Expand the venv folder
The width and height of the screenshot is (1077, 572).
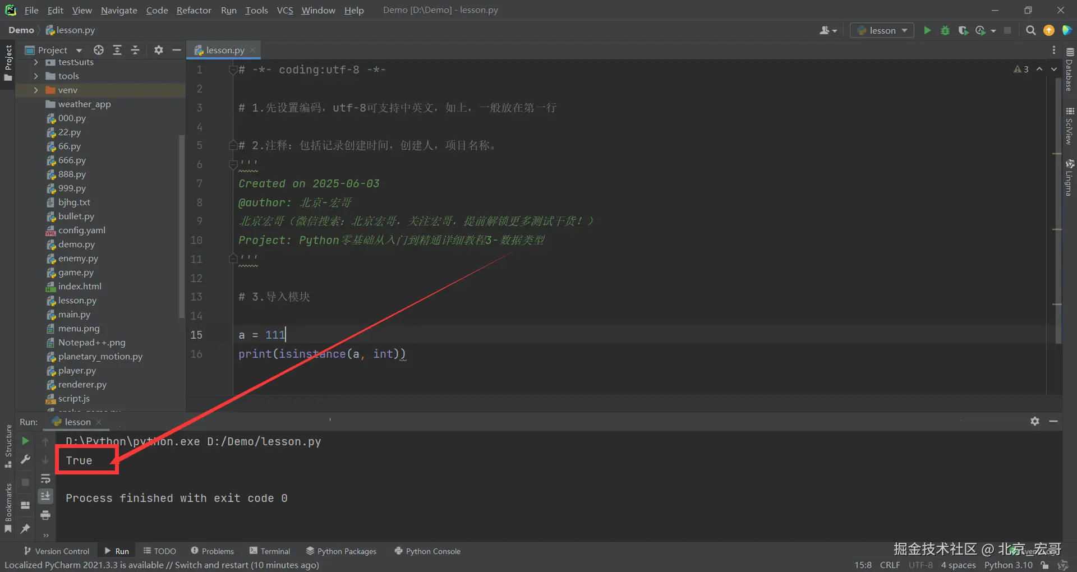36,90
